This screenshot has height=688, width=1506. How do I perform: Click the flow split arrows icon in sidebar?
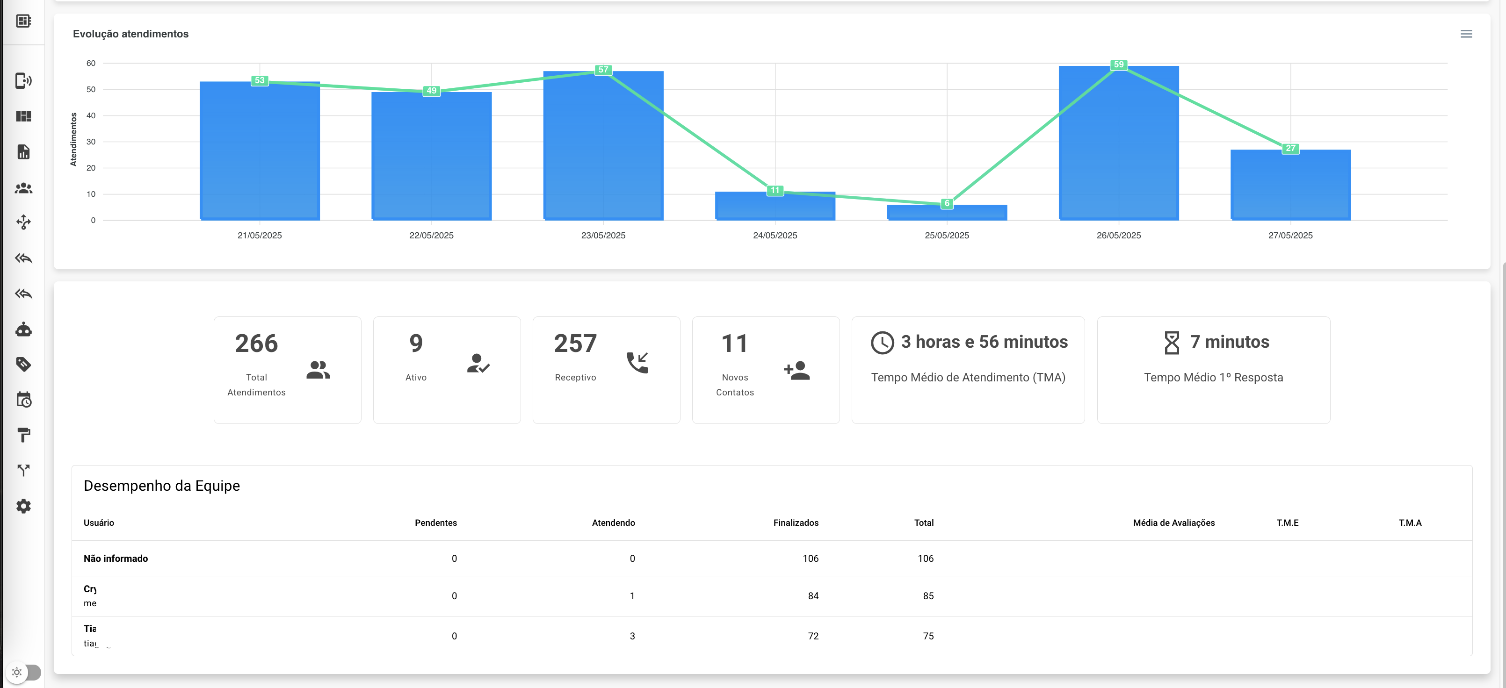click(23, 470)
